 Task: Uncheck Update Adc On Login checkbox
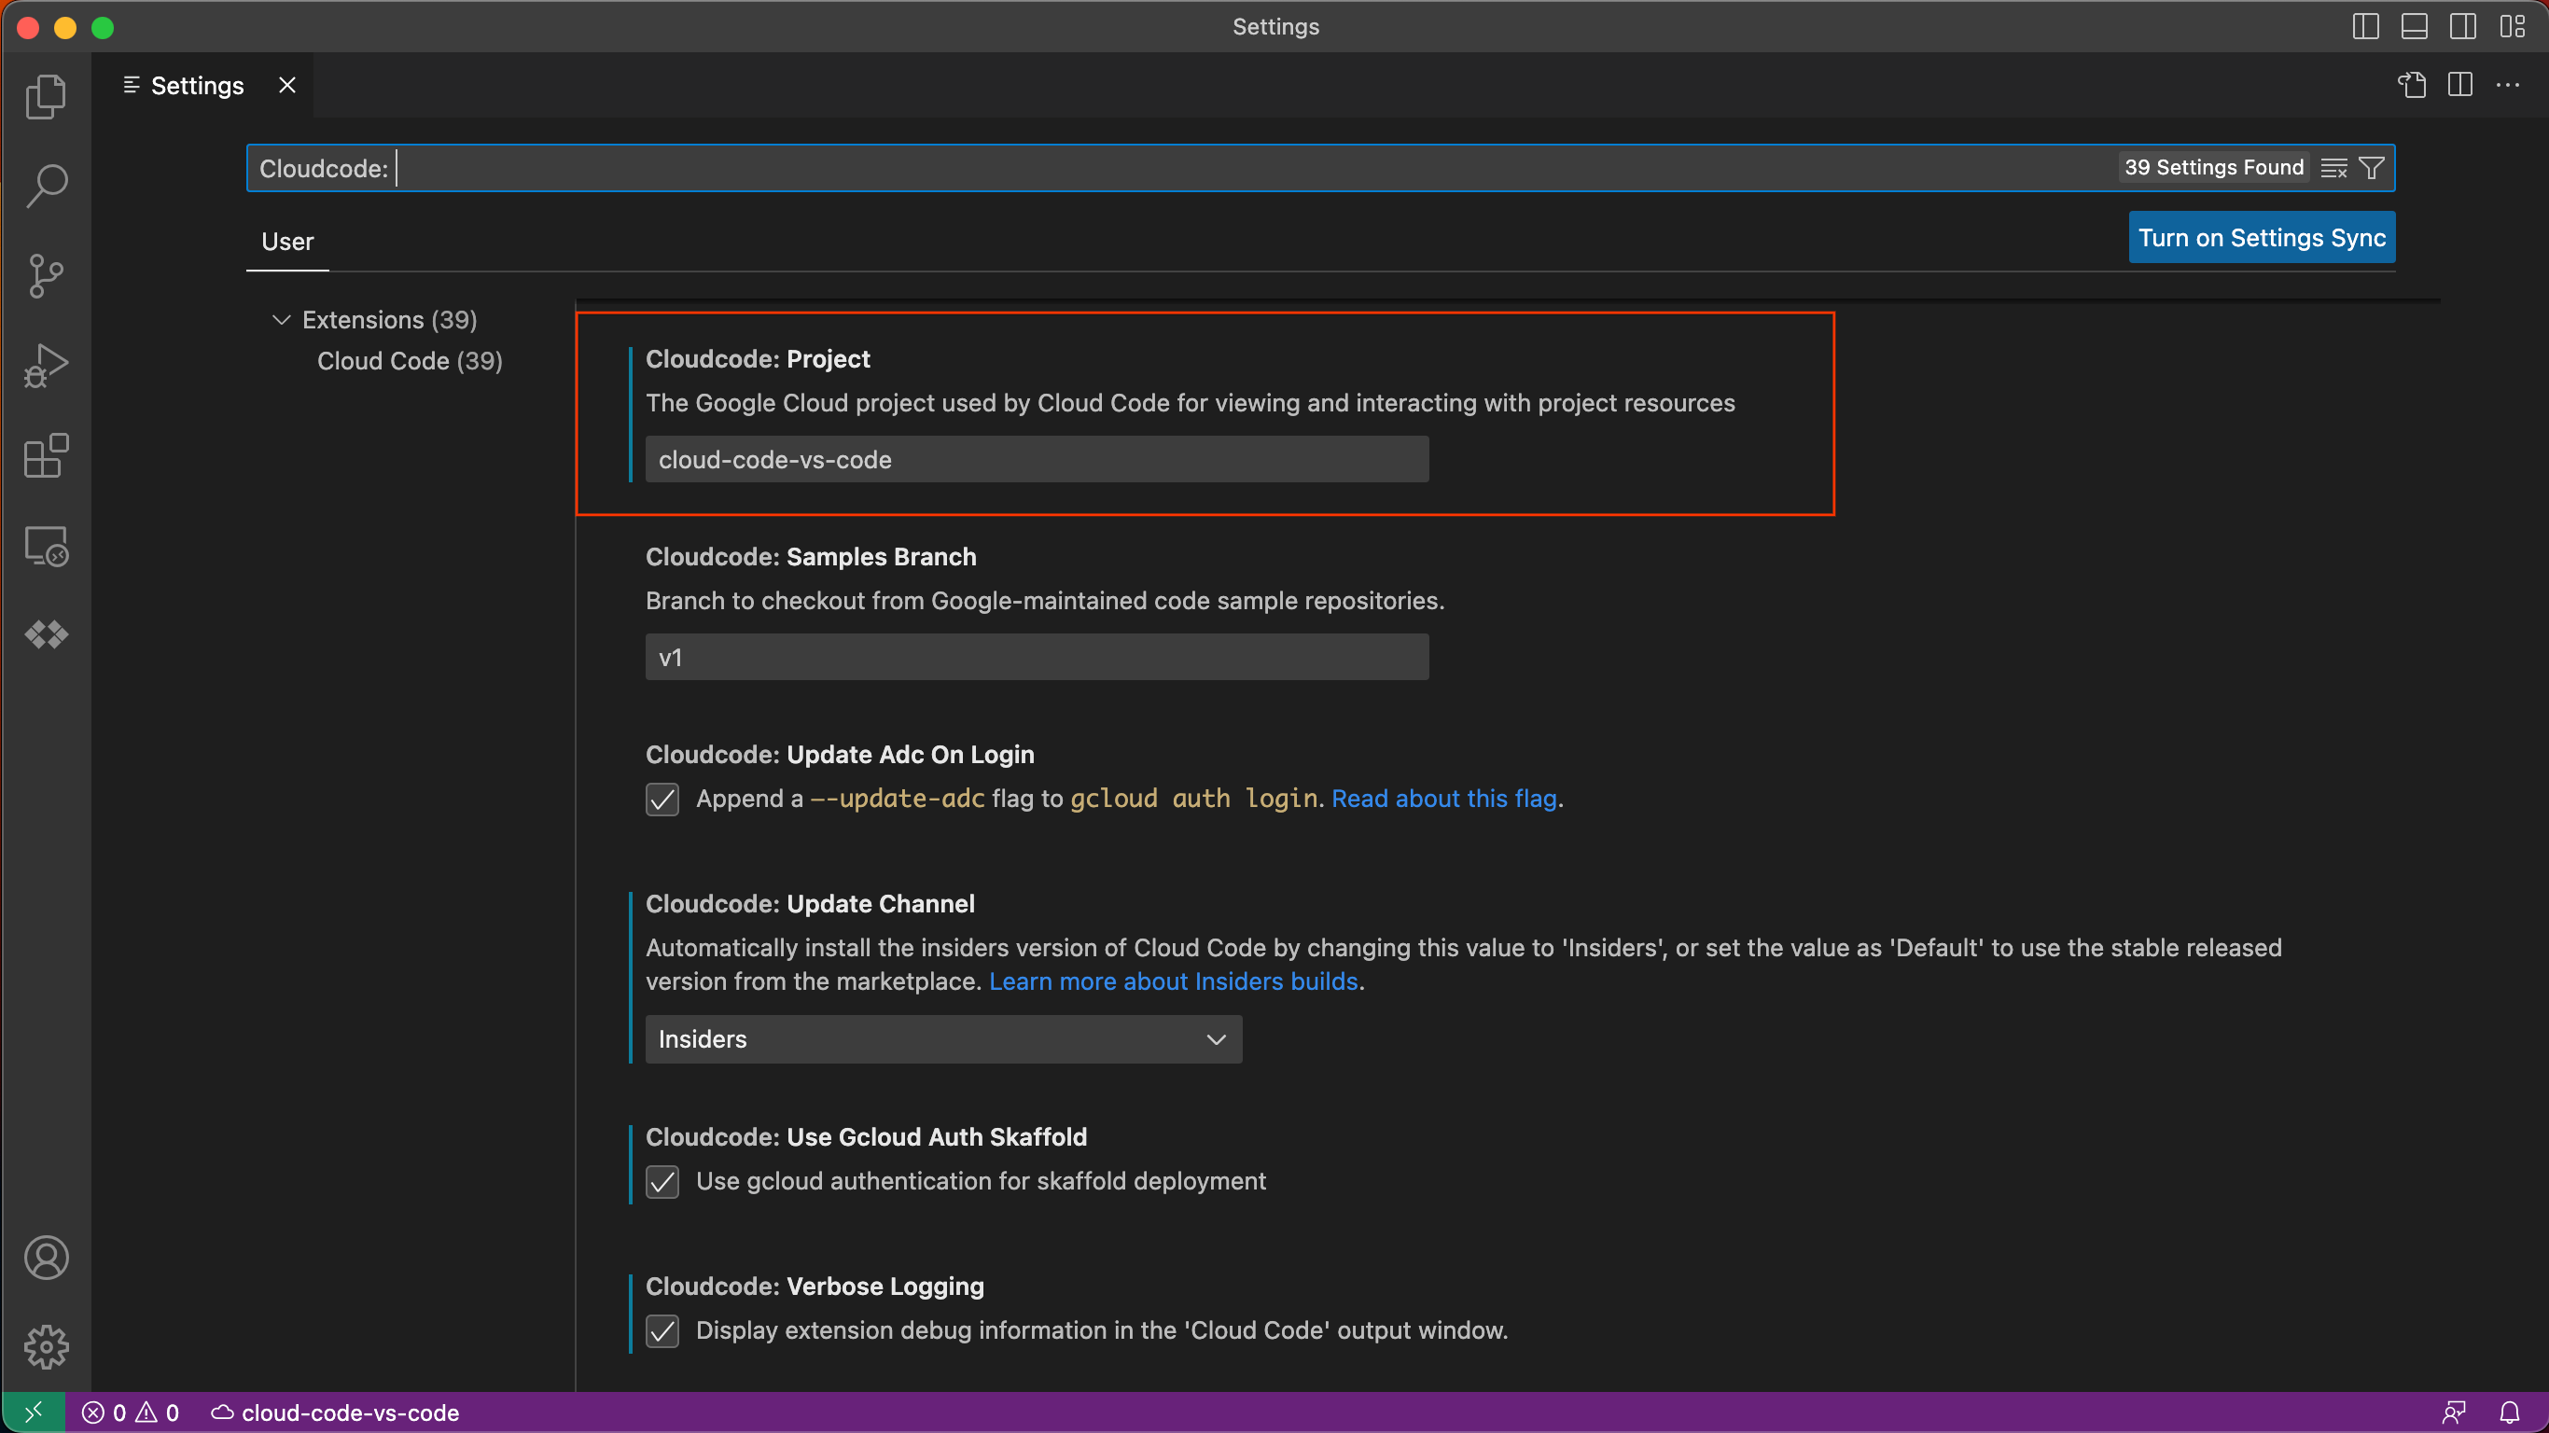coord(662,799)
